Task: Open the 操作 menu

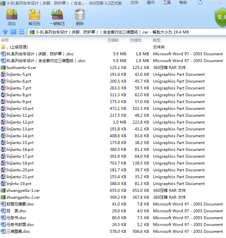Action: [x=151, y=3]
